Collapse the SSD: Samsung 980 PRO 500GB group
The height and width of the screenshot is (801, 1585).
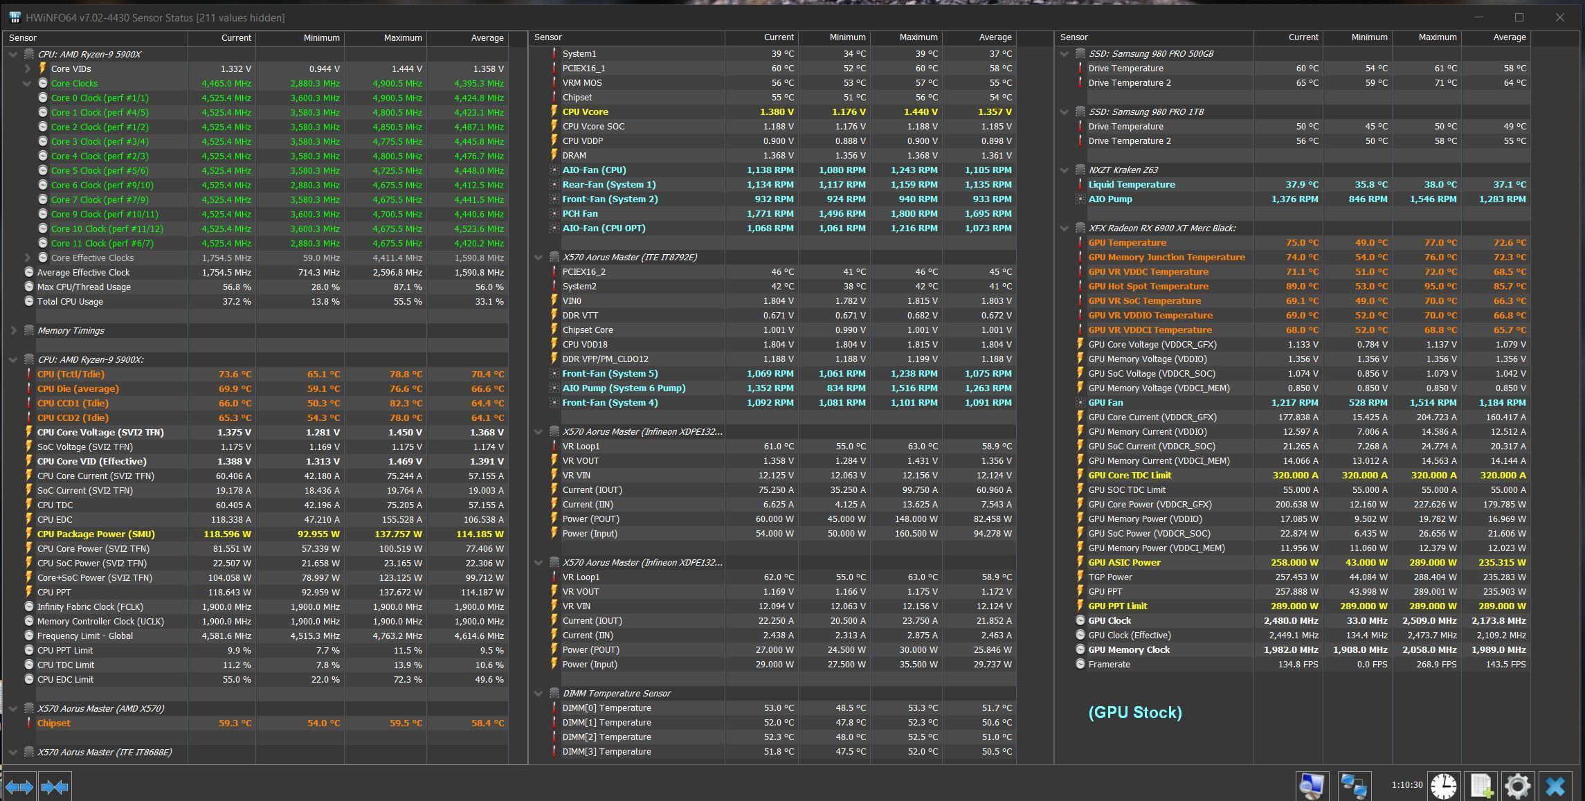pos(1065,53)
